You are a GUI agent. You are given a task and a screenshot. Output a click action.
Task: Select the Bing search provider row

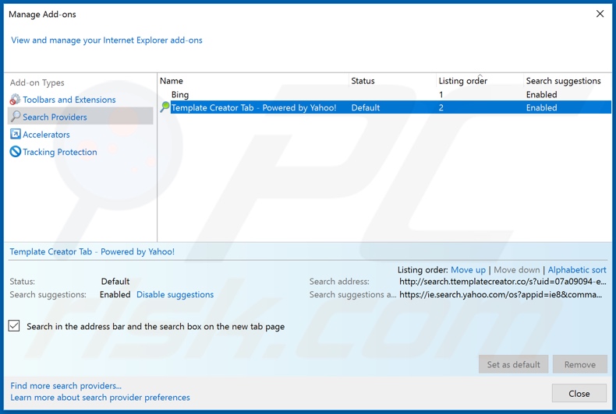(385, 94)
